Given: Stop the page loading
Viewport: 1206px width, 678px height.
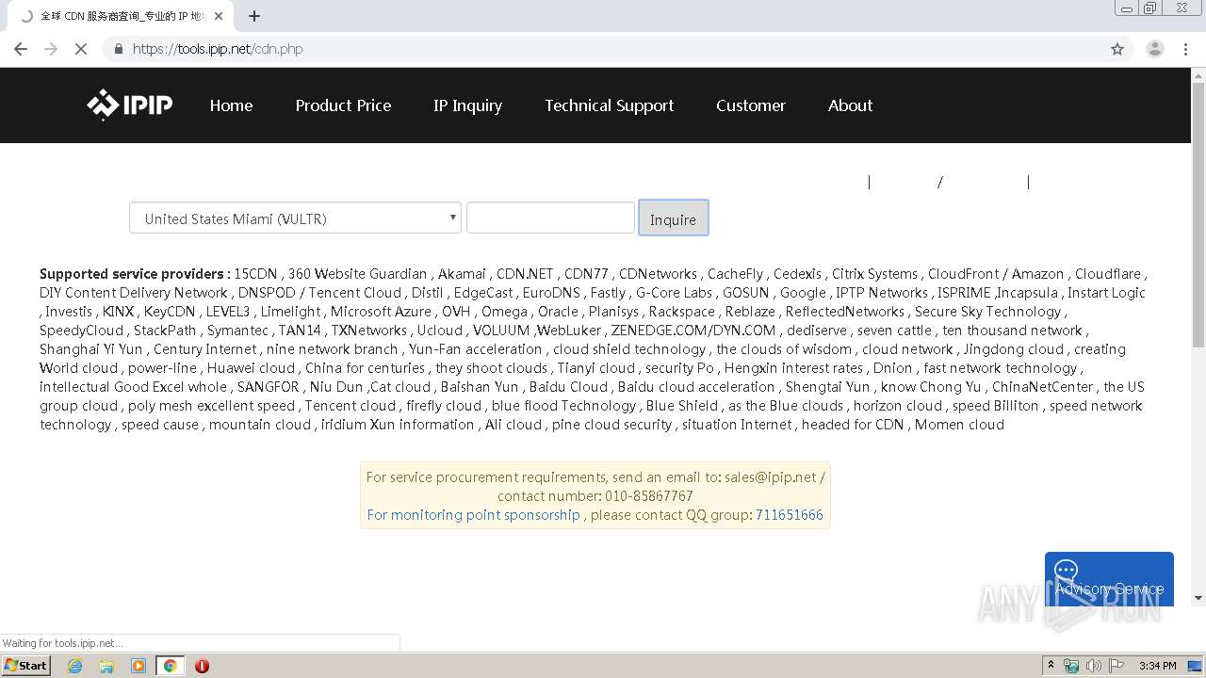Looking at the screenshot, I should click(x=81, y=49).
